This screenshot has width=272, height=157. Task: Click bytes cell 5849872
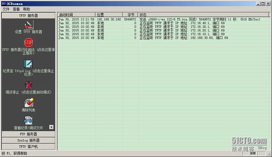pos(130,19)
